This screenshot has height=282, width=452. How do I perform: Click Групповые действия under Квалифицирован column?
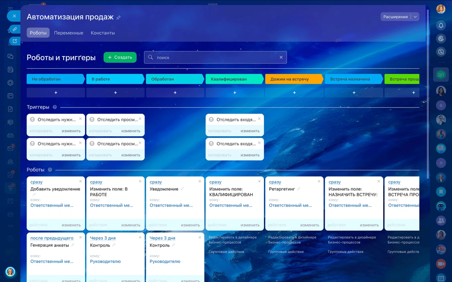tap(226, 252)
